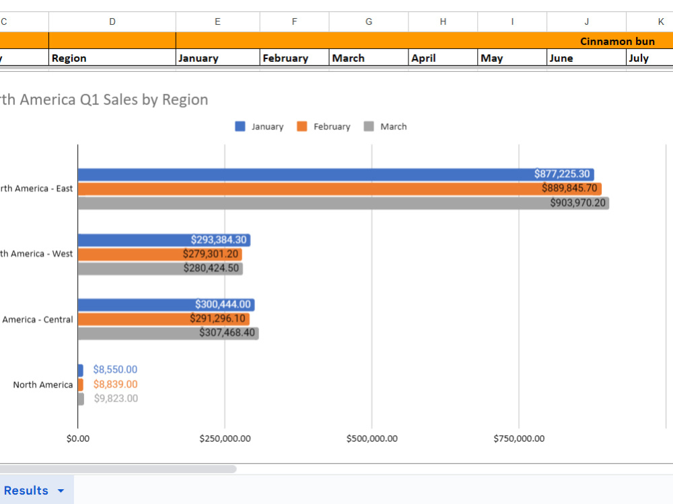The height and width of the screenshot is (504, 673).
Task: Select the $903,970.20 March East bar
Action: pyautogui.click(x=343, y=203)
